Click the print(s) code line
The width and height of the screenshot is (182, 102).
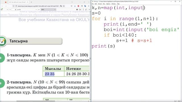coord(103,46)
